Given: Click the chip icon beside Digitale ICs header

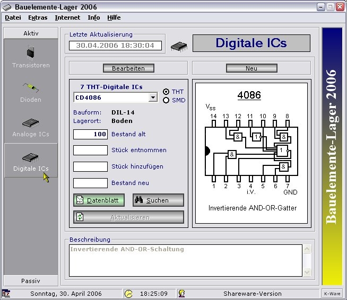Looking at the screenshot, I should tap(179, 46).
